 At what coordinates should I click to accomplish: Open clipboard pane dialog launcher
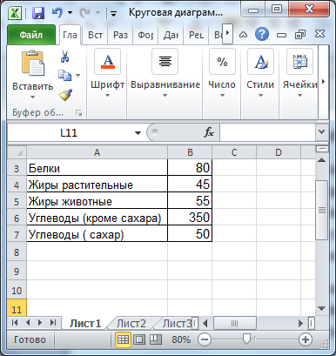[79, 113]
